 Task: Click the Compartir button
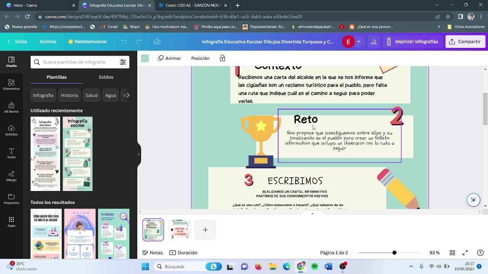click(x=465, y=41)
